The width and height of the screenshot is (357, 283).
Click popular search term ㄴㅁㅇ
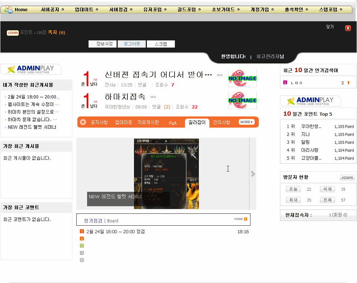click(x=297, y=83)
